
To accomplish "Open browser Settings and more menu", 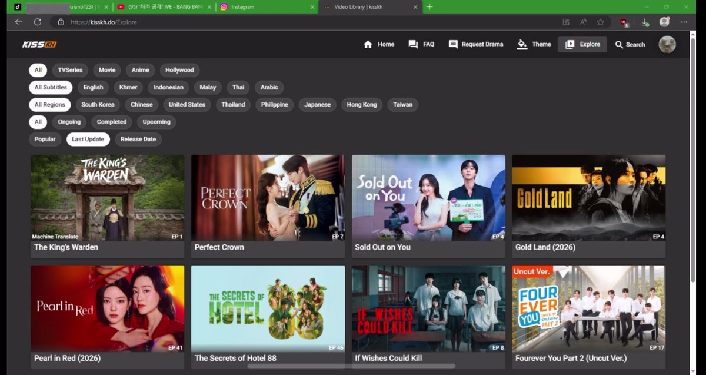I will [x=682, y=22].
